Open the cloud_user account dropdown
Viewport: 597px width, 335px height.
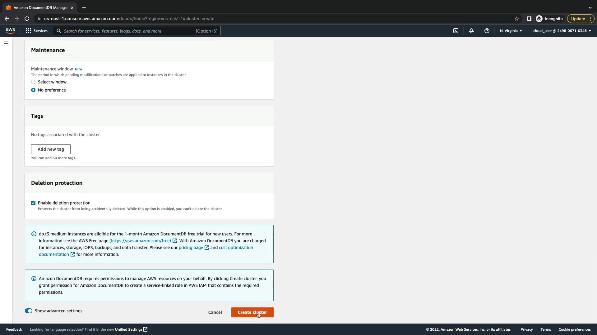click(x=562, y=31)
